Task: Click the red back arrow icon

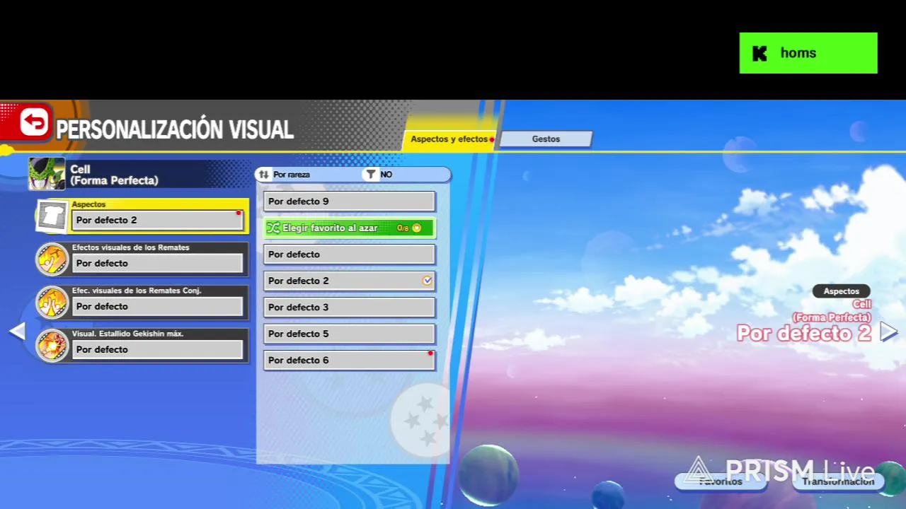Action: coord(33,123)
